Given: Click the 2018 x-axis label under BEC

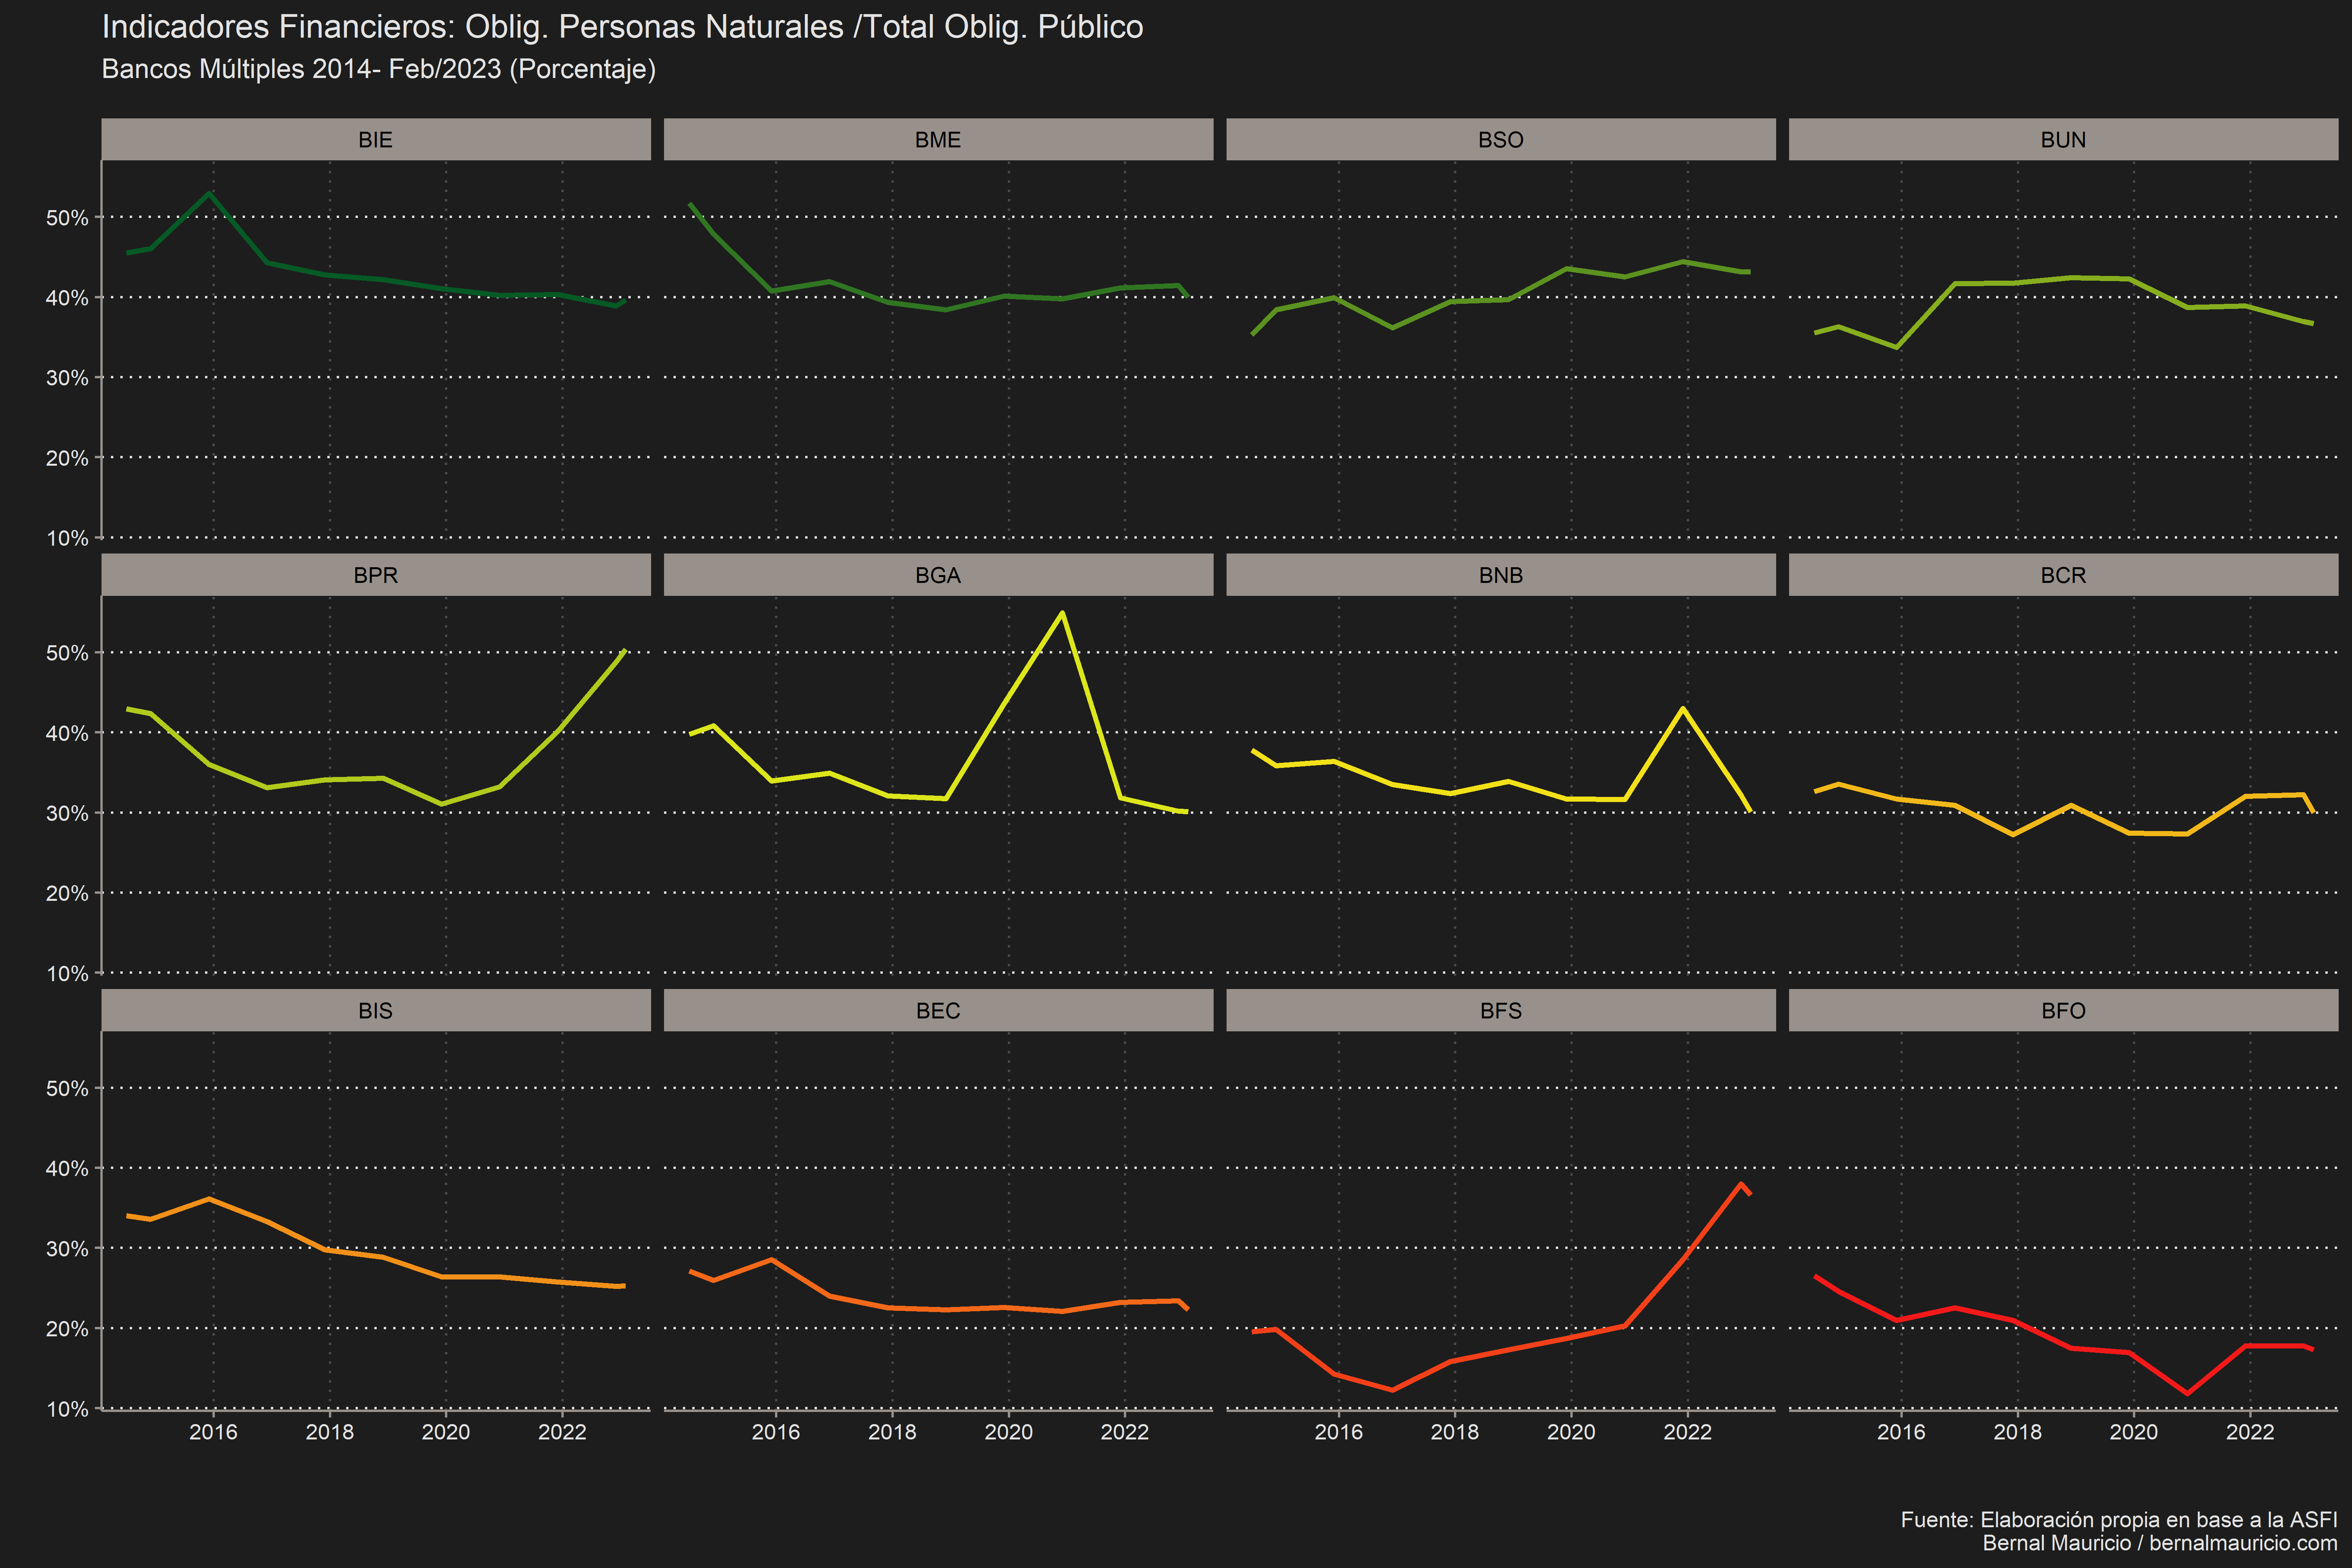Looking at the screenshot, I should (892, 1432).
